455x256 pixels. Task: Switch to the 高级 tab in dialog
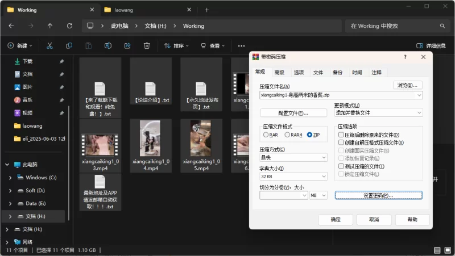pyautogui.click(x=279, y=73)
